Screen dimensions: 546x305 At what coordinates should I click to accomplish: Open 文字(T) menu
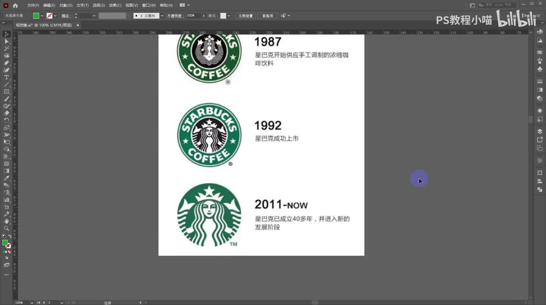coord(82,5)
